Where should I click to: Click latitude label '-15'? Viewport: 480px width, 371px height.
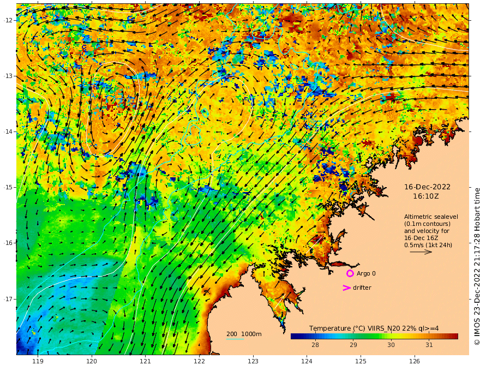click(x=9, y=187)
